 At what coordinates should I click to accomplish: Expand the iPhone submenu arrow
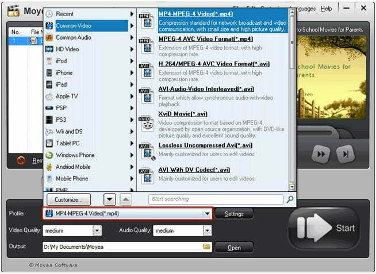[132, 72]
